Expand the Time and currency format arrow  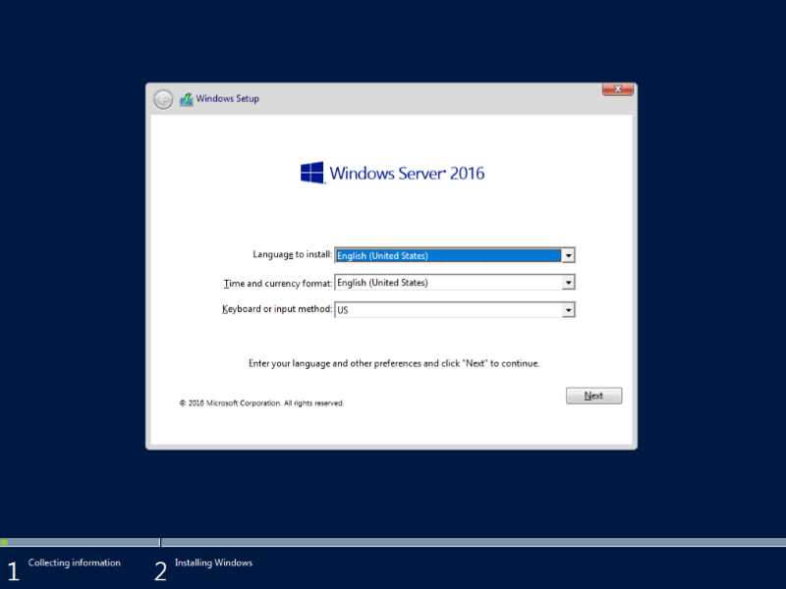[x=568, y=283]
